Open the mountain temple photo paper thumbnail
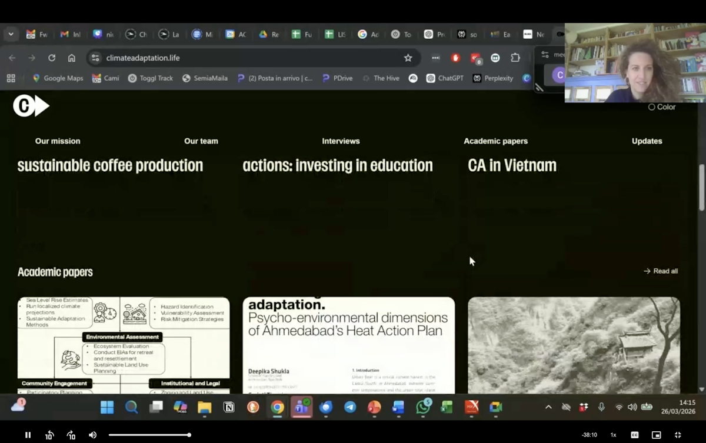The width and height of the screenshot is (706, 443). (574, 345)
